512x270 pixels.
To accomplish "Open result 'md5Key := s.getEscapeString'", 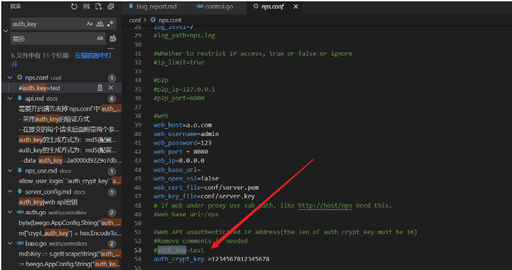I will click(70, 254).
